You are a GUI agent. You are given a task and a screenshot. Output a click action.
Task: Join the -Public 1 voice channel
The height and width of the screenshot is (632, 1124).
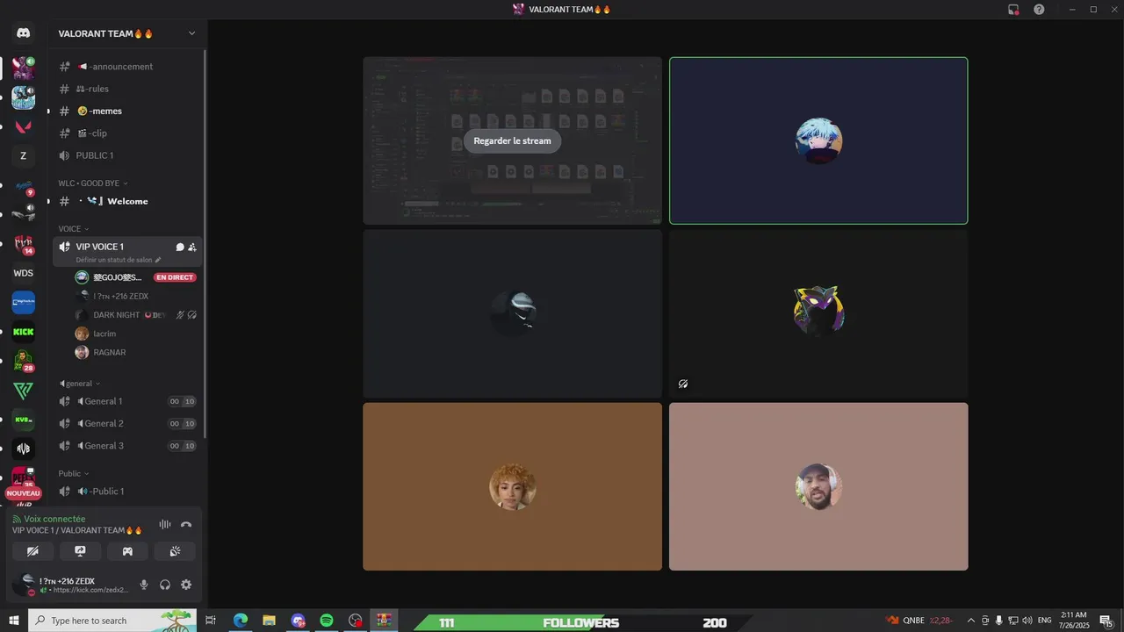(x=127, y=492)
